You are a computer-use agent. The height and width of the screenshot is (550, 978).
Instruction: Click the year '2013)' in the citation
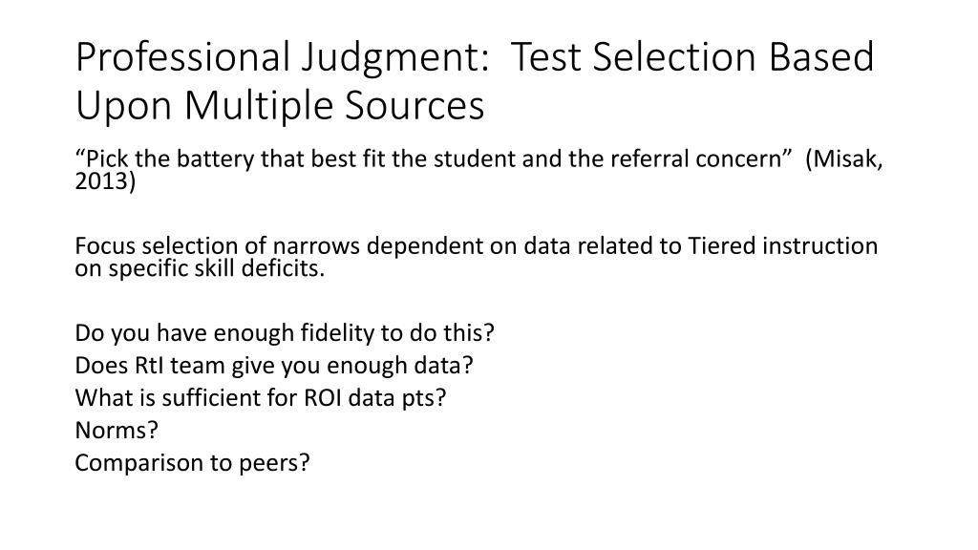click(x=105, y=181)
